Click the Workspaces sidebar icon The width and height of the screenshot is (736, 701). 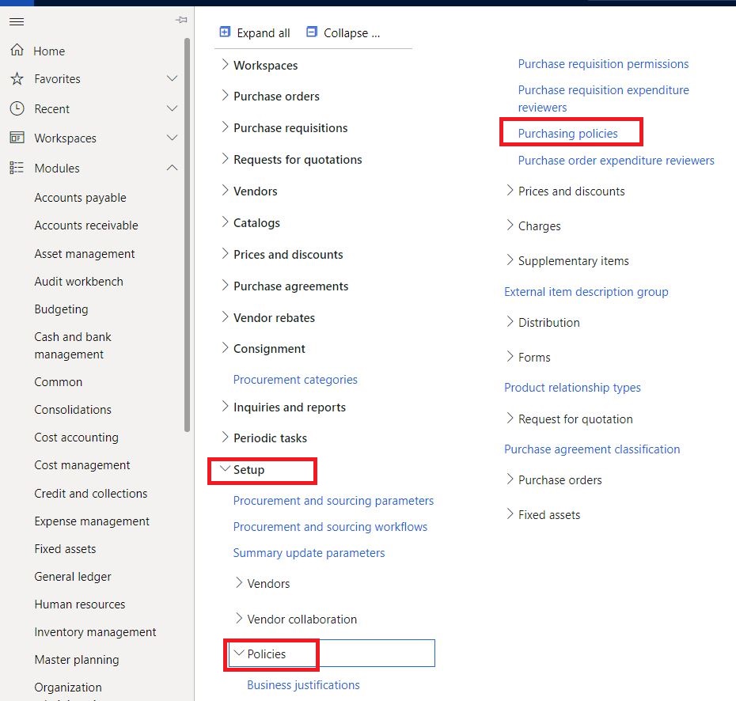[x=17, y=138]
